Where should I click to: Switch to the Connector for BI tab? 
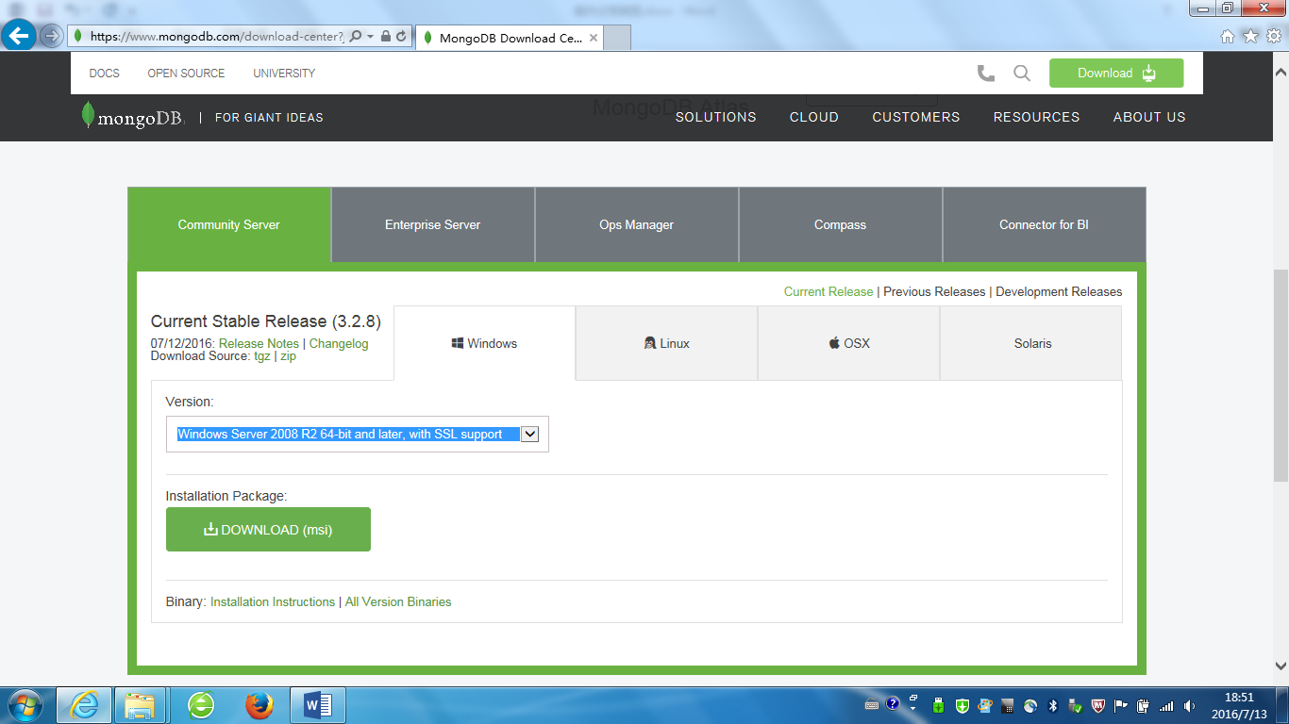[1045, 224]
